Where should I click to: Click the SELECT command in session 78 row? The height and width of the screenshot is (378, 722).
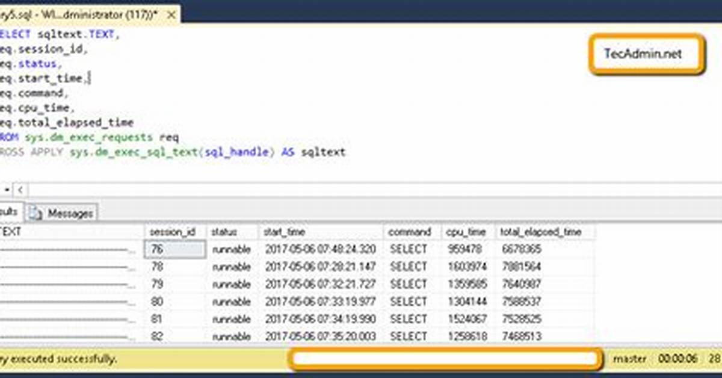[409, 267]
